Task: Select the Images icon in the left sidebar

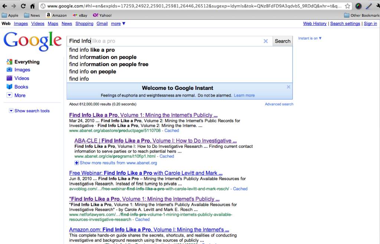Action: pos(9,70)
